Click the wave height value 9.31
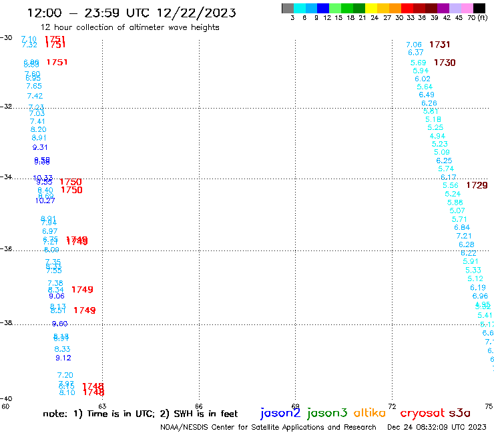The height and width of the screenshot is (433, 494). click(x=40, y=147)
